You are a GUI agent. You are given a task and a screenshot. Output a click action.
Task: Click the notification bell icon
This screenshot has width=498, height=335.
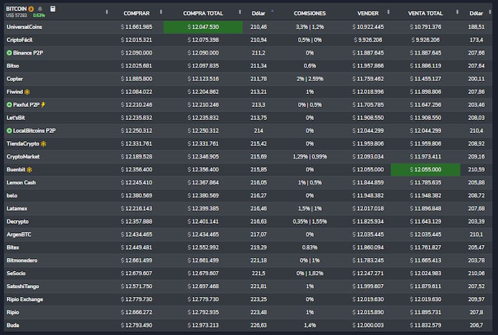pos(40,9)
